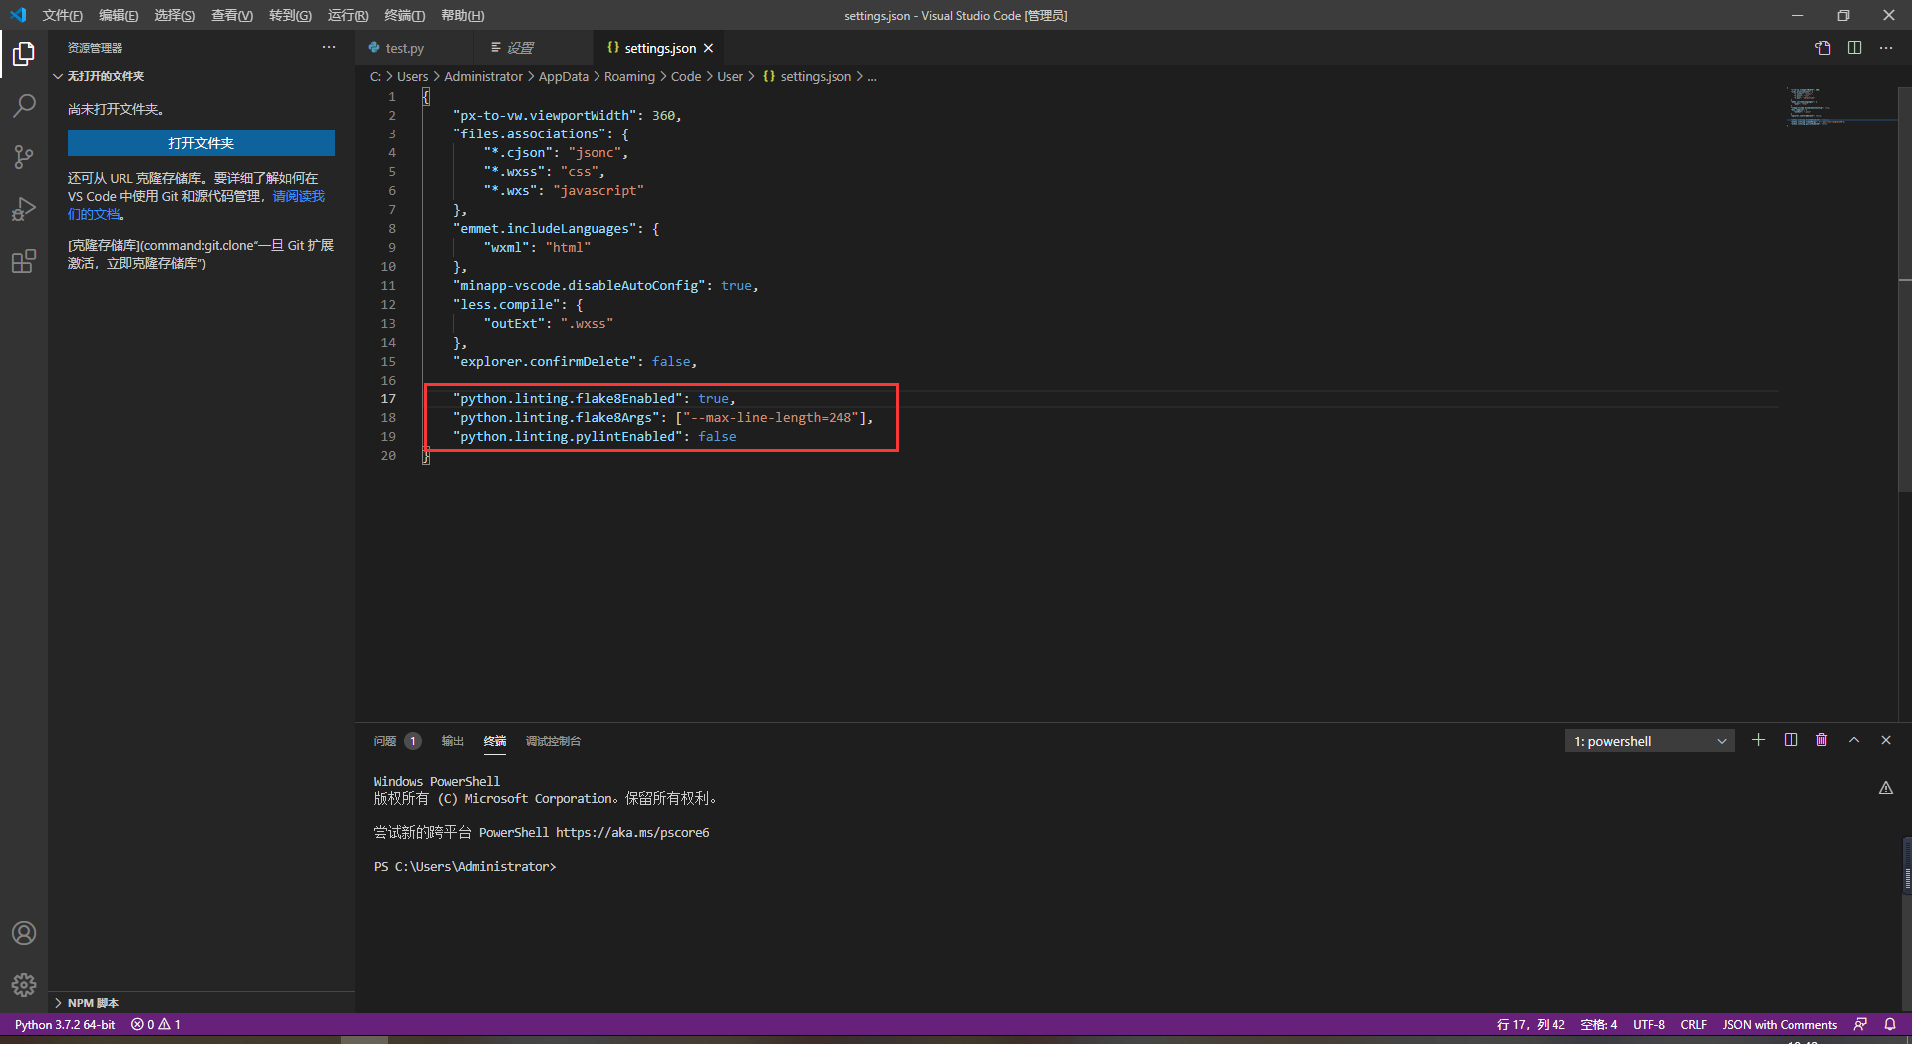Expand the 1: powershell terminal dropdown
The width and height of the screenshot is (1912, 1044).
pyautogui.click(x=1648, y=740)
